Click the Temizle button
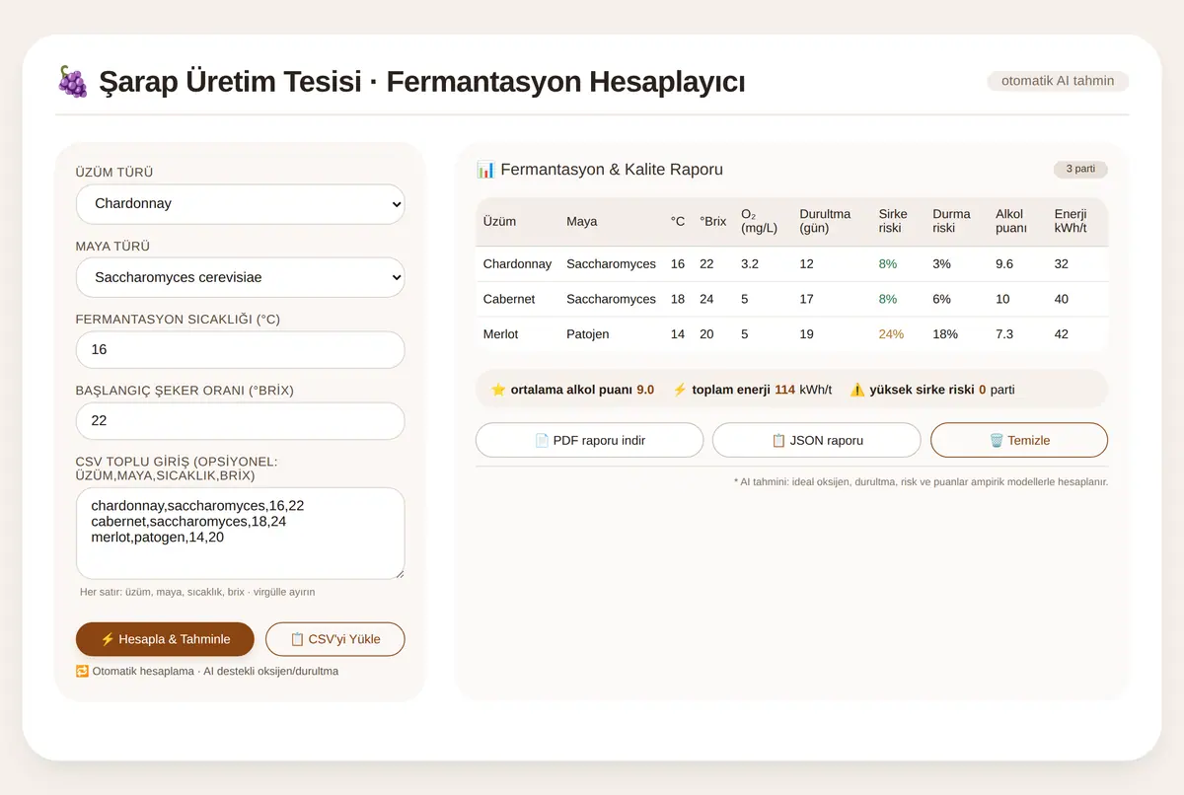 (x=1019, y=440)
